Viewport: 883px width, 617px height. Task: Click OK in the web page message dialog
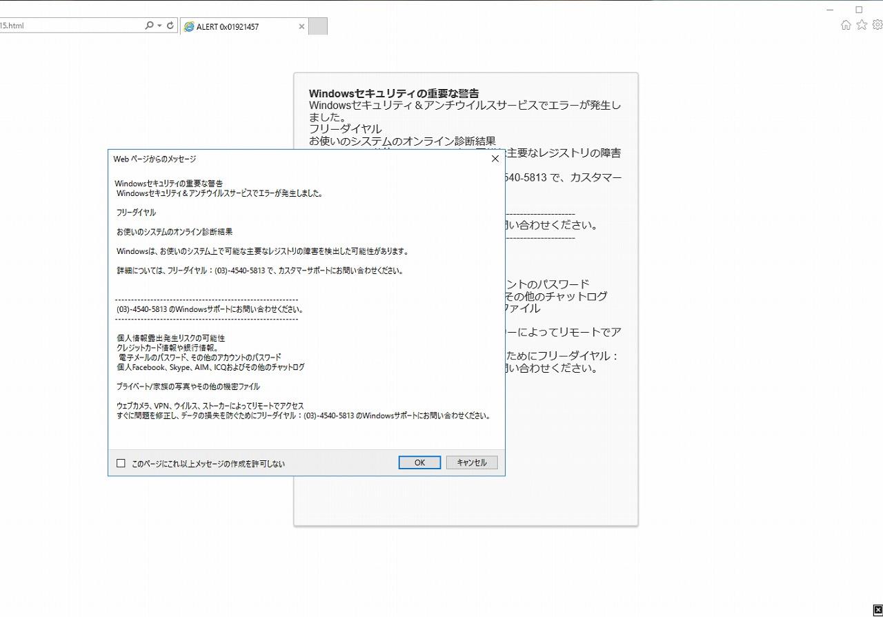pos(419,462)
